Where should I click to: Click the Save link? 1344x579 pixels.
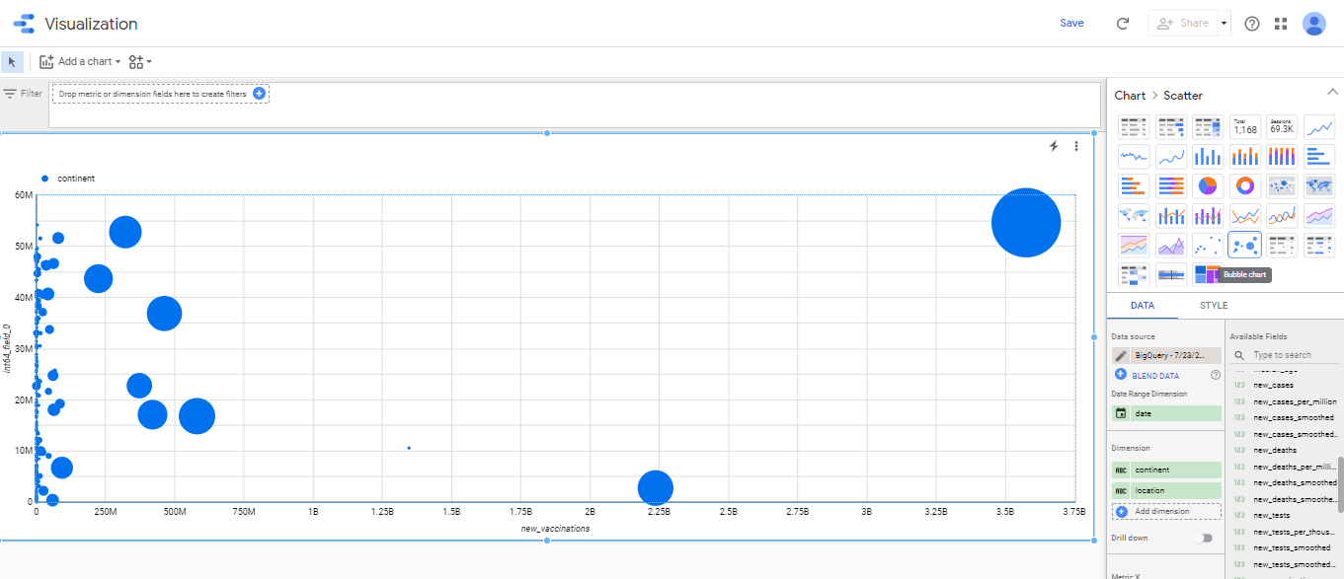click(x=1071, y=23)
